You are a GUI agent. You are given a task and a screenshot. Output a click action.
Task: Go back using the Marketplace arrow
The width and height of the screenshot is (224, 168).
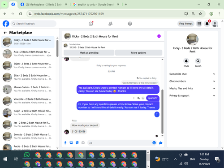[x=5, y=33]
